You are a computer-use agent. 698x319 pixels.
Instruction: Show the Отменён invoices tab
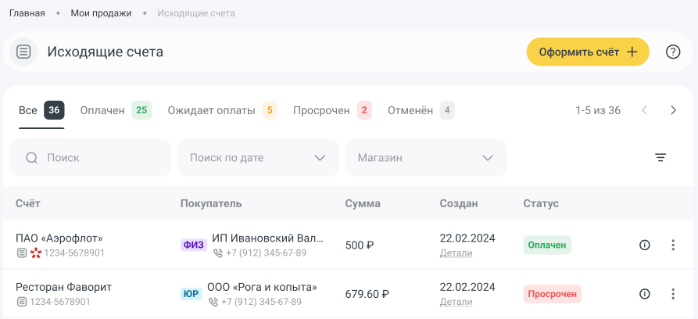click(x=420, y=110)
